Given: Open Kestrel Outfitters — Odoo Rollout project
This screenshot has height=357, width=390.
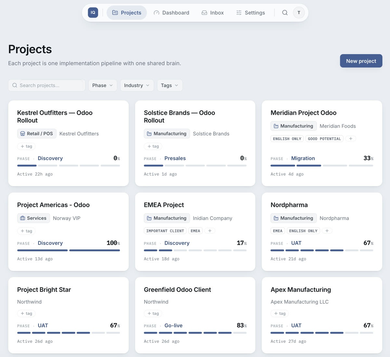Looking at the screenshot, I should (x=55, y=116).
